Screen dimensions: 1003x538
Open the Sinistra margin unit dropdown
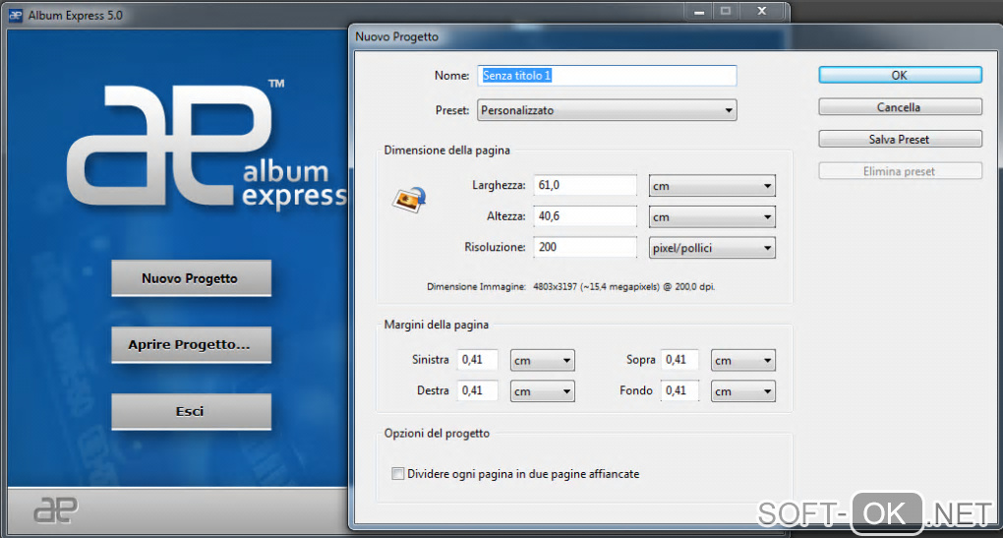point(543,361)
